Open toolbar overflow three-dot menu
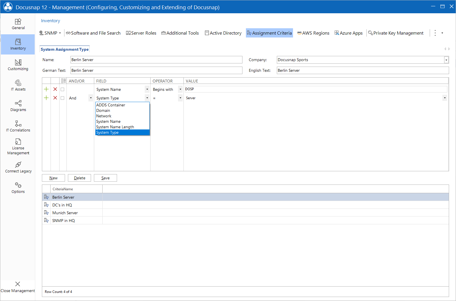This screenshot has height=301, width=456. [435, 33]
